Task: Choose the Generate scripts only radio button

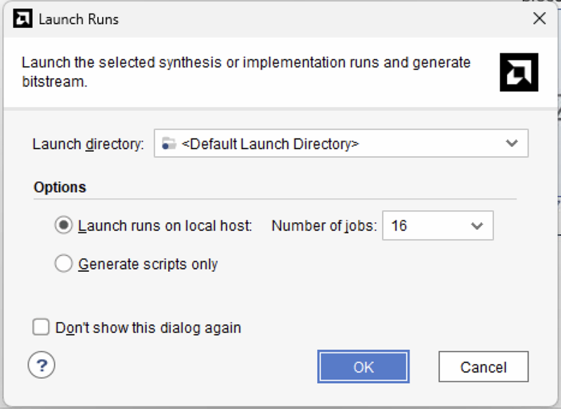Action: tap(63, 264)
